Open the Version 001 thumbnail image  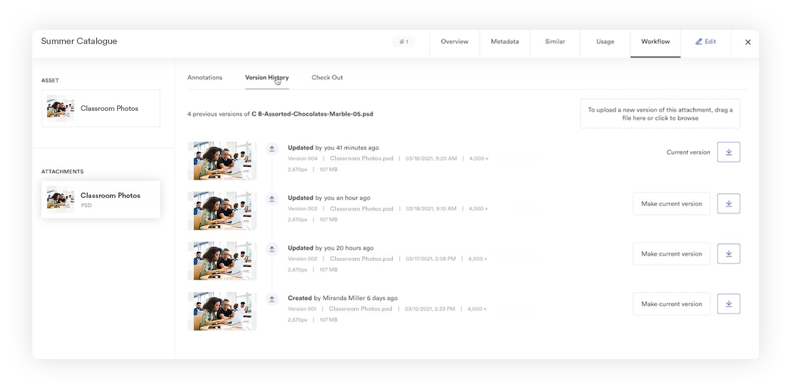(x=222, y=311)
